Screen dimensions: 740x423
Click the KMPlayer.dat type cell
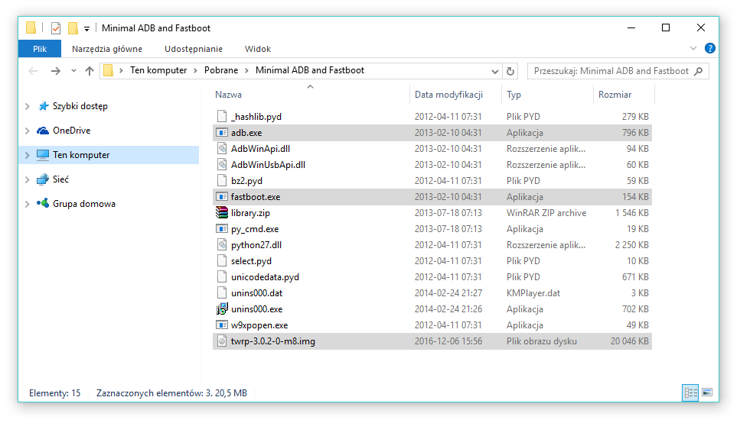533,293
